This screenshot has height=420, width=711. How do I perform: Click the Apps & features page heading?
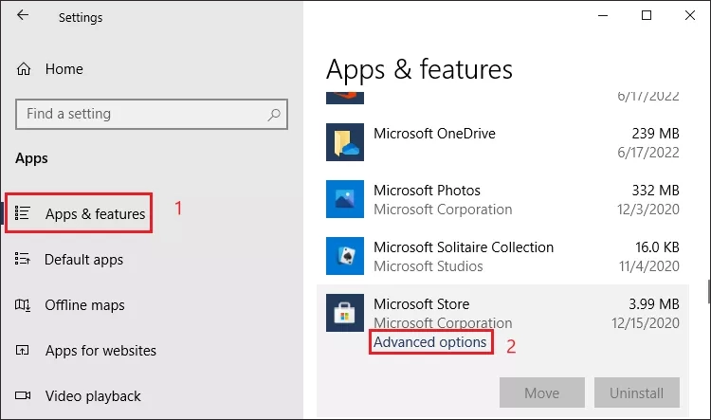pos(419,70)
